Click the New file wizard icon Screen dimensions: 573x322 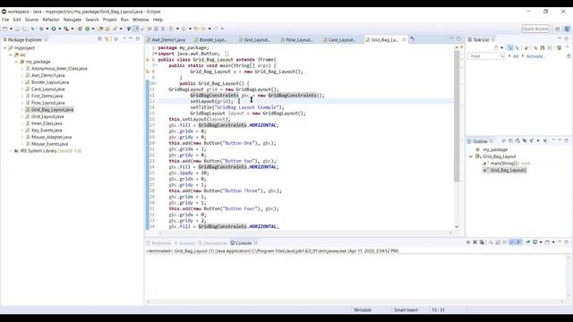click(5, 29)
